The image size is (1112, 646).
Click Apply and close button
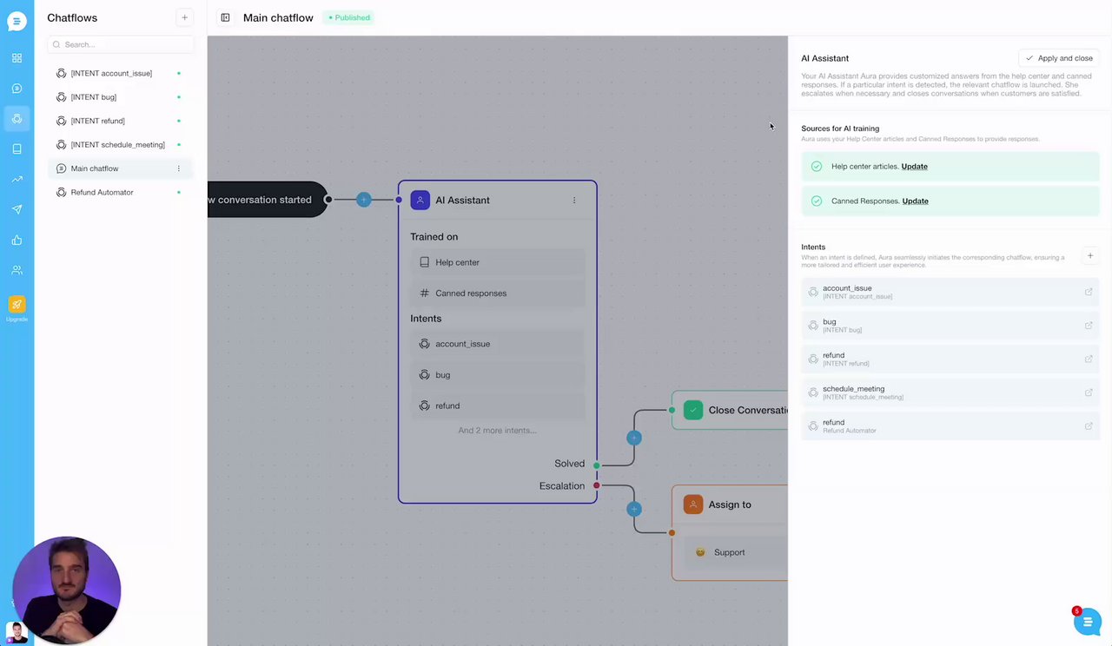pos(1058,58)
